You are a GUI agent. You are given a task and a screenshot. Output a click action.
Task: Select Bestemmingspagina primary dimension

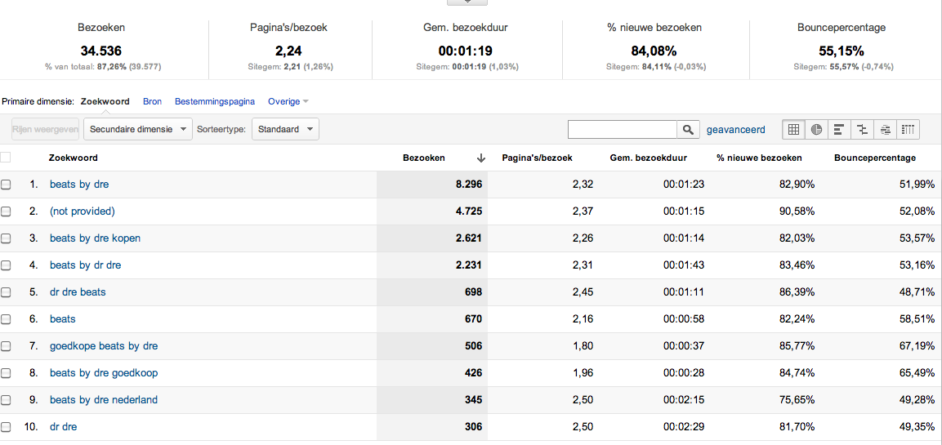point(215,101)
